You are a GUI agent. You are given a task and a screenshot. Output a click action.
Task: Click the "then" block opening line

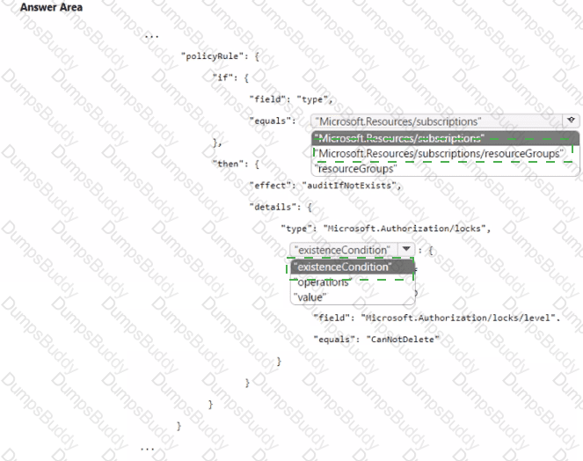pos(236,164)
